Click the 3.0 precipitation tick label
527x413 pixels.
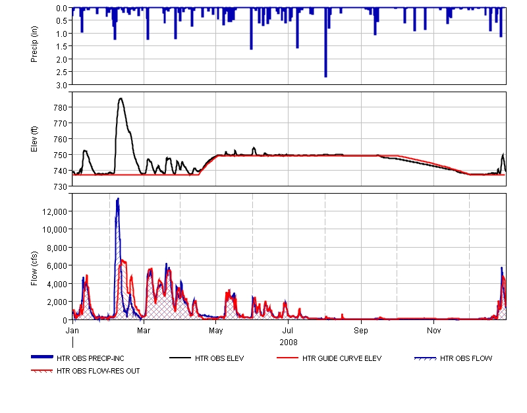click(62, 86)
